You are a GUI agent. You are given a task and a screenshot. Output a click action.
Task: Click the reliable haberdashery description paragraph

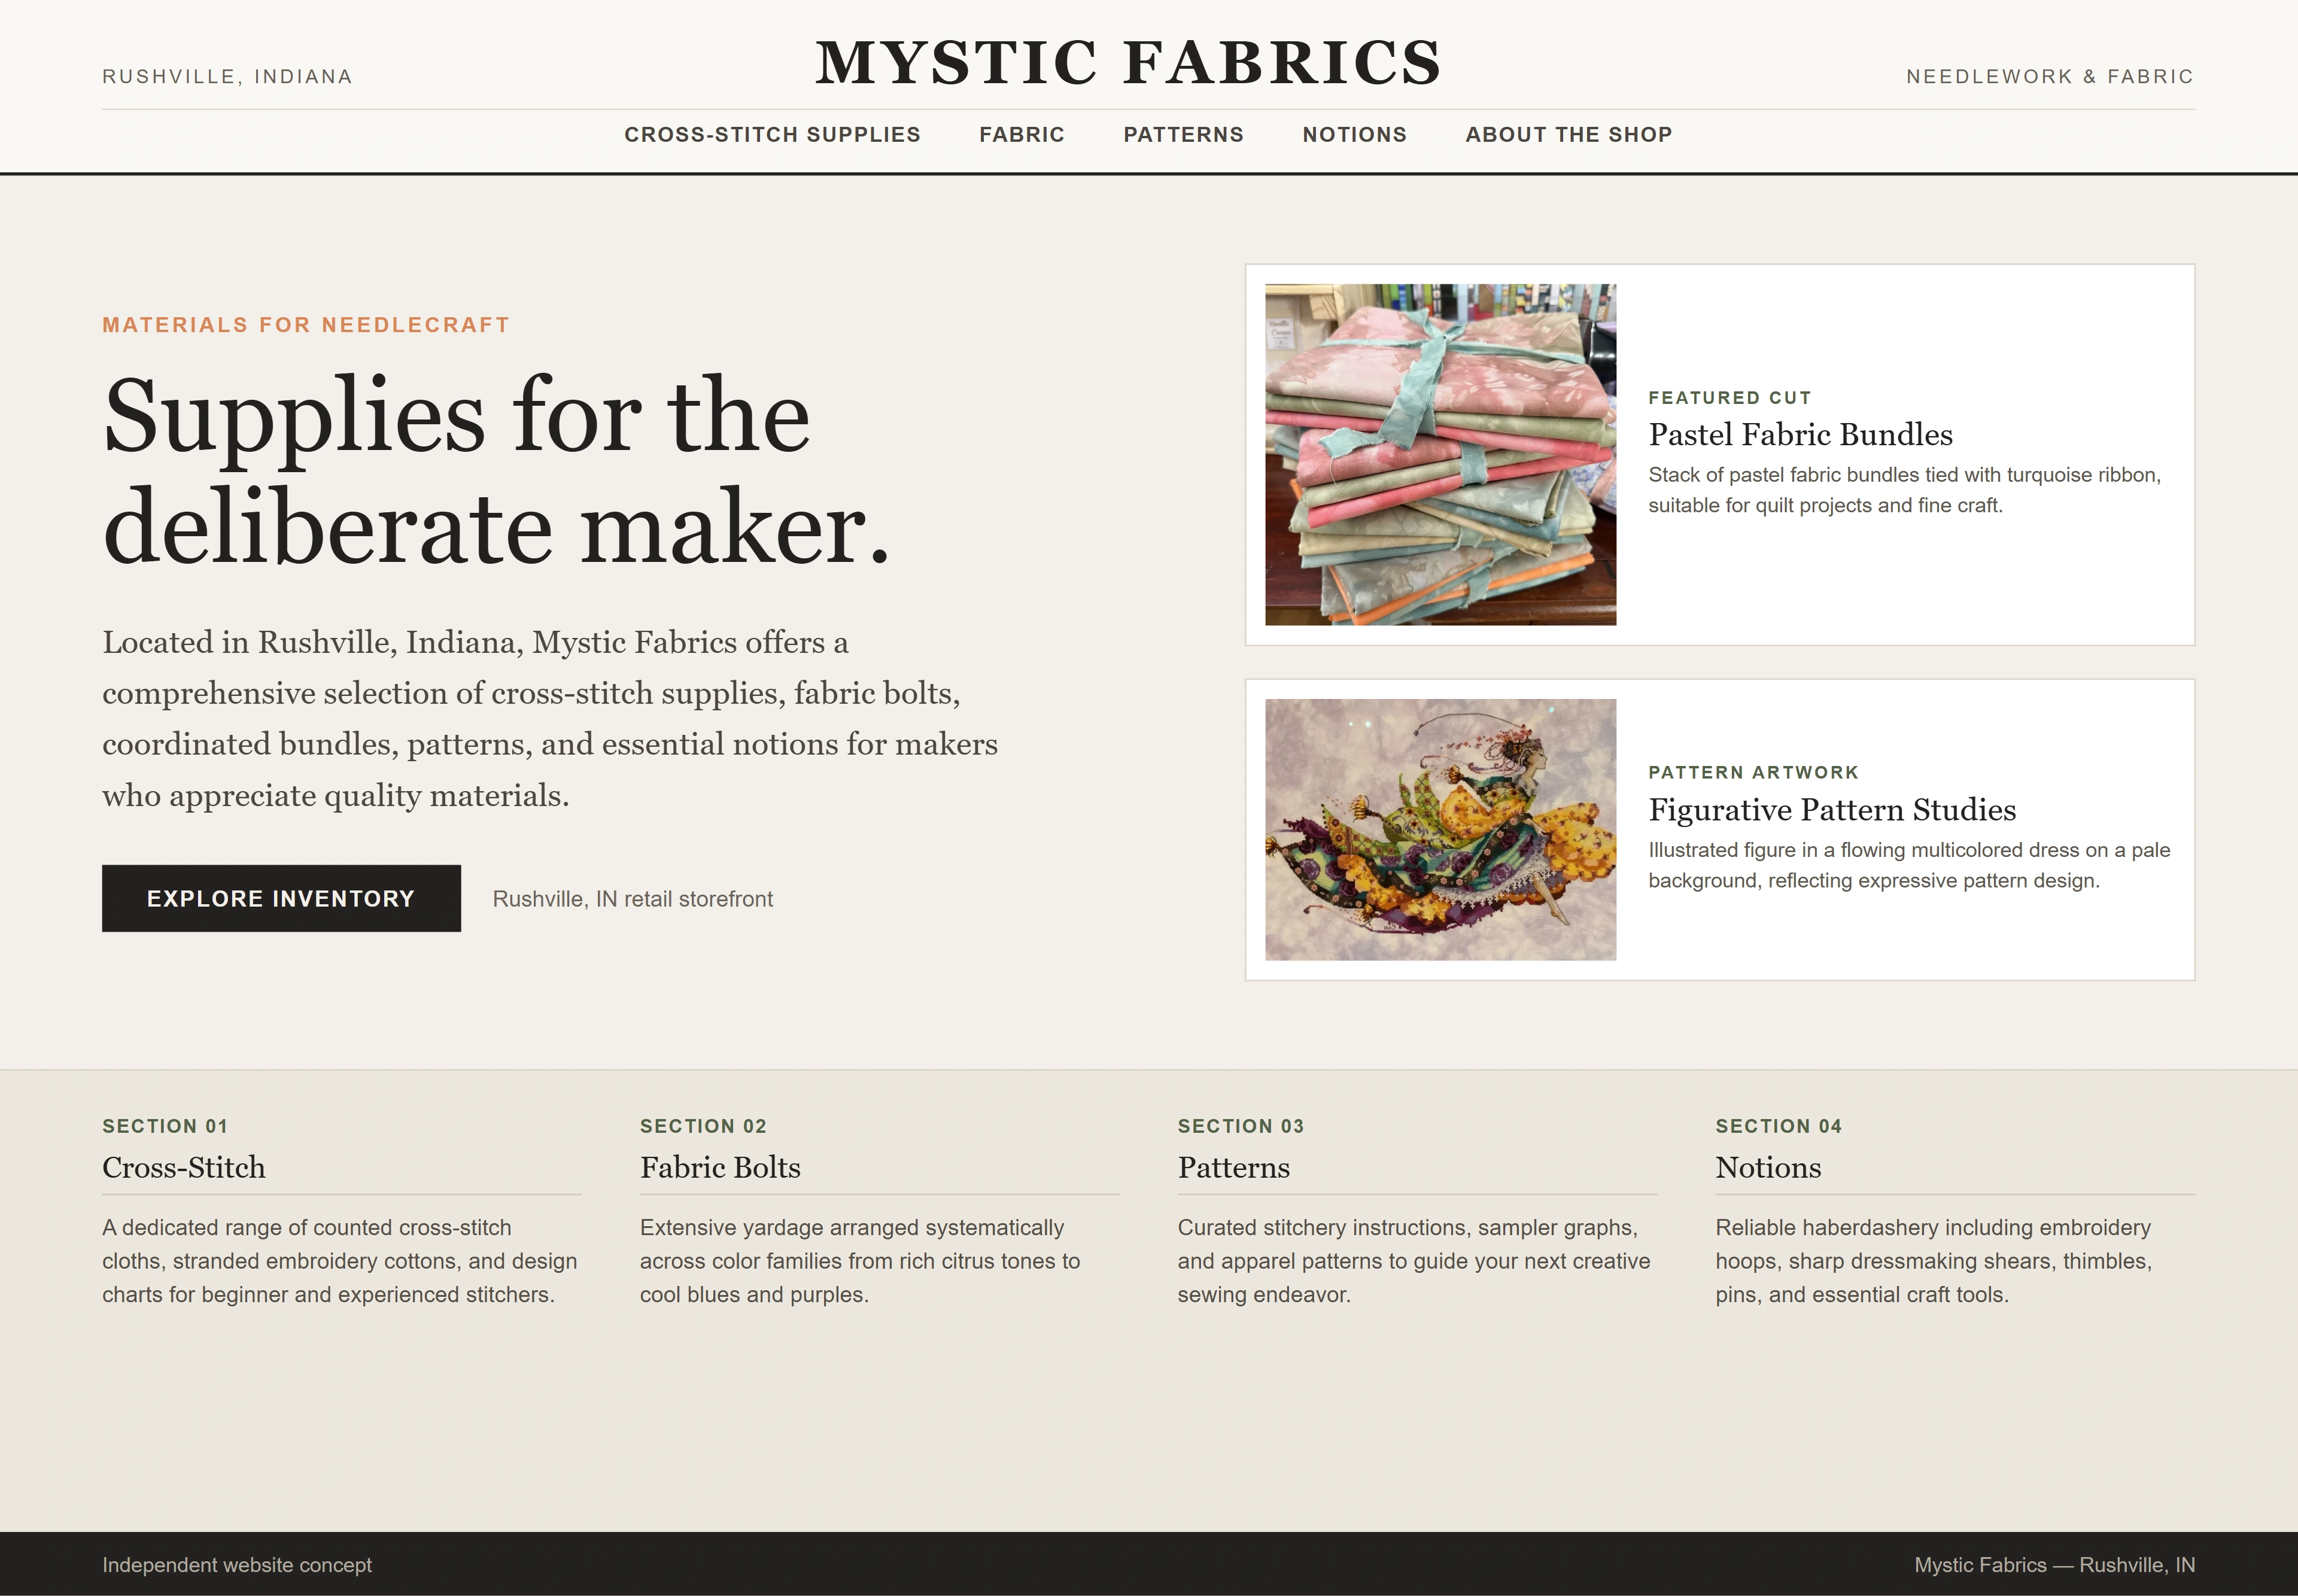coord(1933,1261)
